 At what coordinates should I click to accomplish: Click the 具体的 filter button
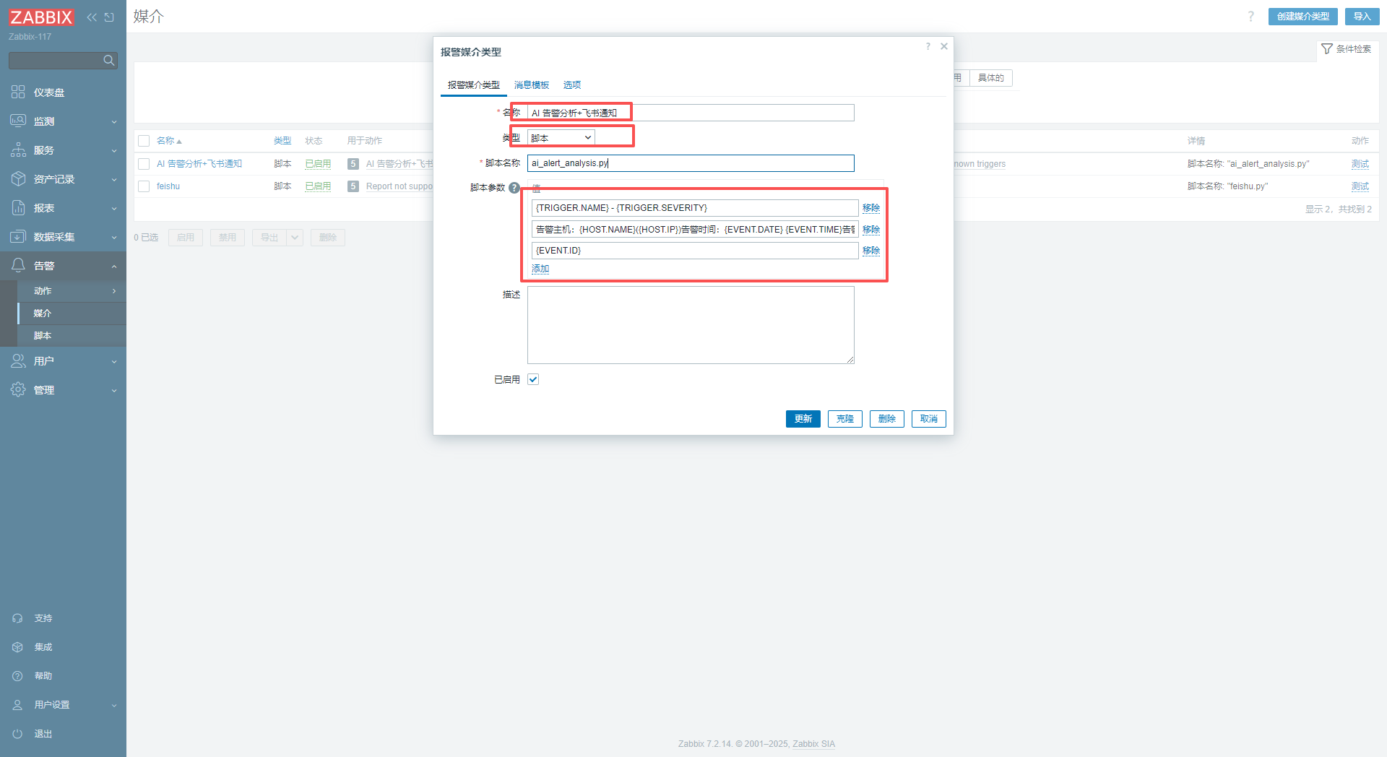[x=991, y=78]
